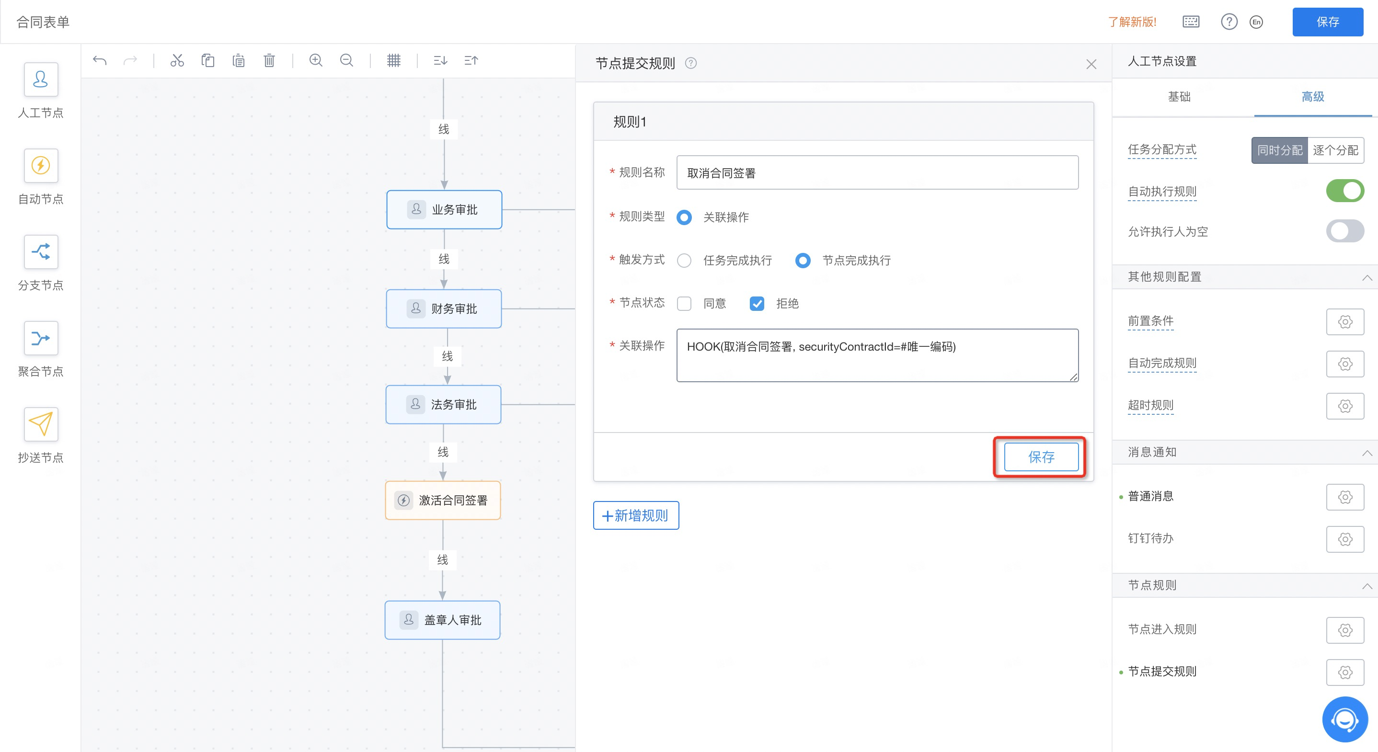Click the 新增规则 button
1378x752 pixels.
(x=635, y=515)
